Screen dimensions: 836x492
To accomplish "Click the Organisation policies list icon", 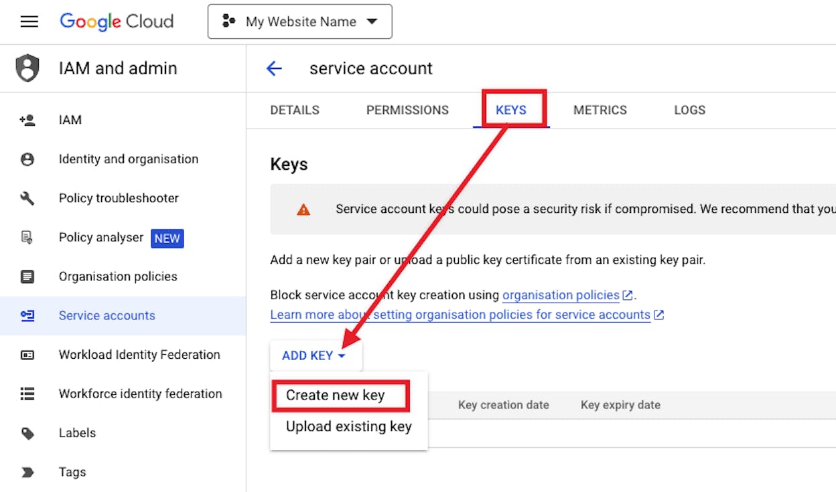I will tap(27, 276).
